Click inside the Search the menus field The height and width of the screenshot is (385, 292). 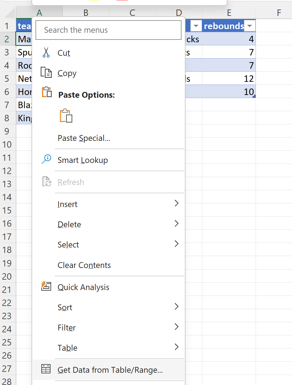(x=108, y=30)
